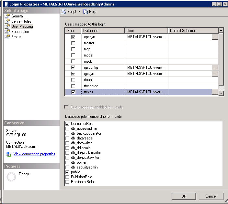Click the Script toolbar icon

[x=64, y=12]
